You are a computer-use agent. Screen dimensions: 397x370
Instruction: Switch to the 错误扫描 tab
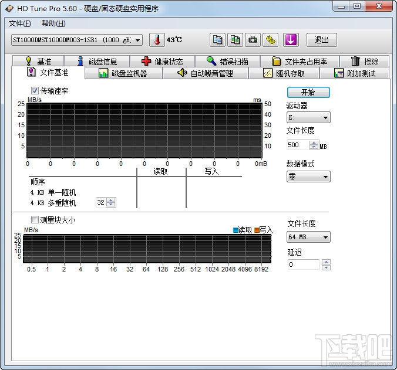tap(228, 61)
